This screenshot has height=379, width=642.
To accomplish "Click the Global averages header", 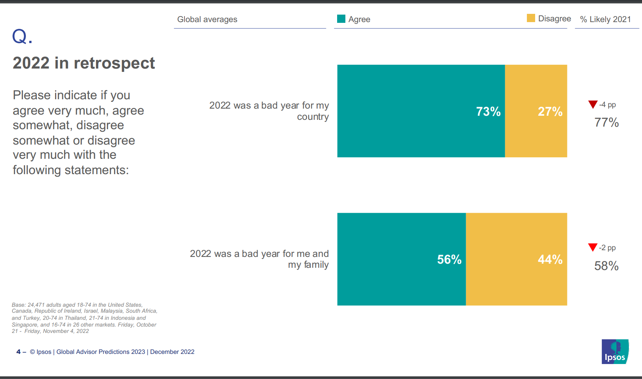I will coord(207,19).
